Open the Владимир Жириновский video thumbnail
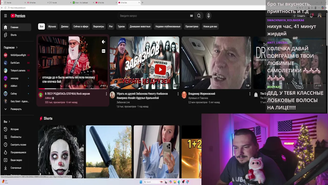 (x=216, y=63)
